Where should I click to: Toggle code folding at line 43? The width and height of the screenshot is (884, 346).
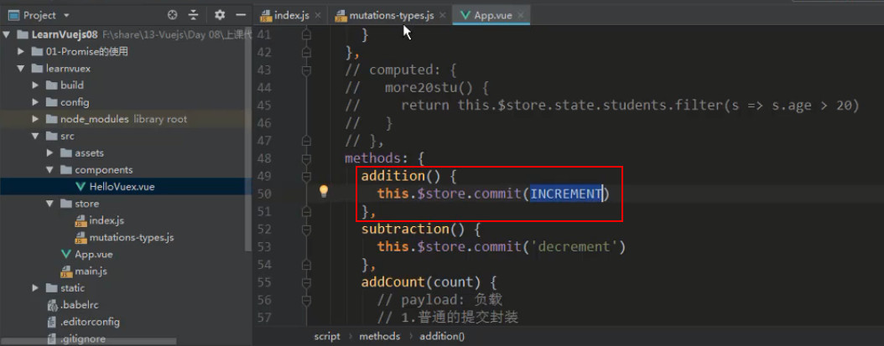(306, 70)
